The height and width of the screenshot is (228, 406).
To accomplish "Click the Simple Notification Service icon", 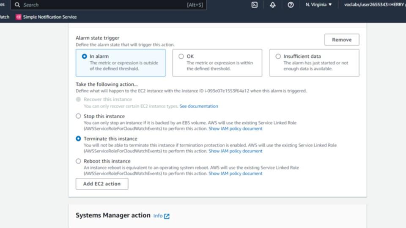I will (18, 17).
